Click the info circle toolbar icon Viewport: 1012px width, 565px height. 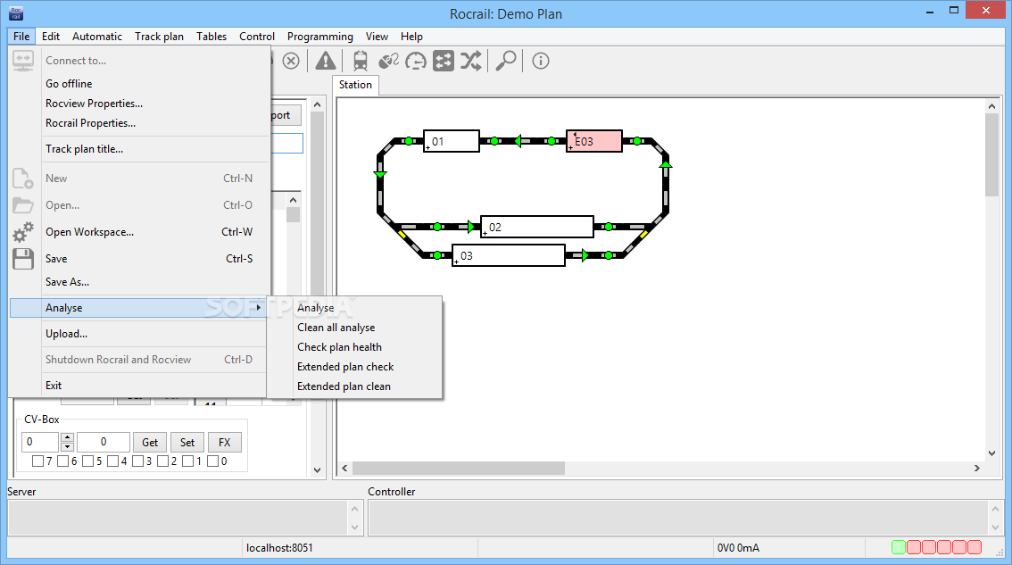[540, 62]
